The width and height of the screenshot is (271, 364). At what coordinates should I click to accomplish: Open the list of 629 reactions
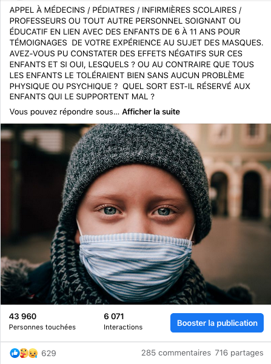point(49,353)
